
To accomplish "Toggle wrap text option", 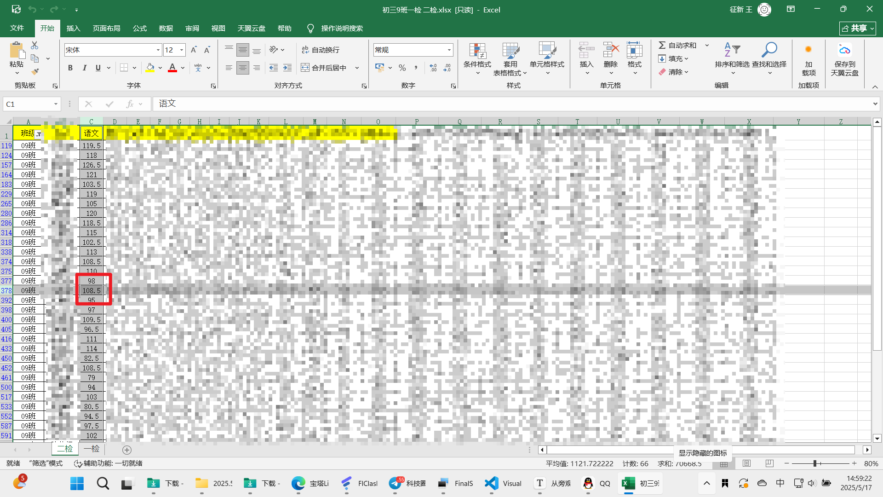I will 321,50.
